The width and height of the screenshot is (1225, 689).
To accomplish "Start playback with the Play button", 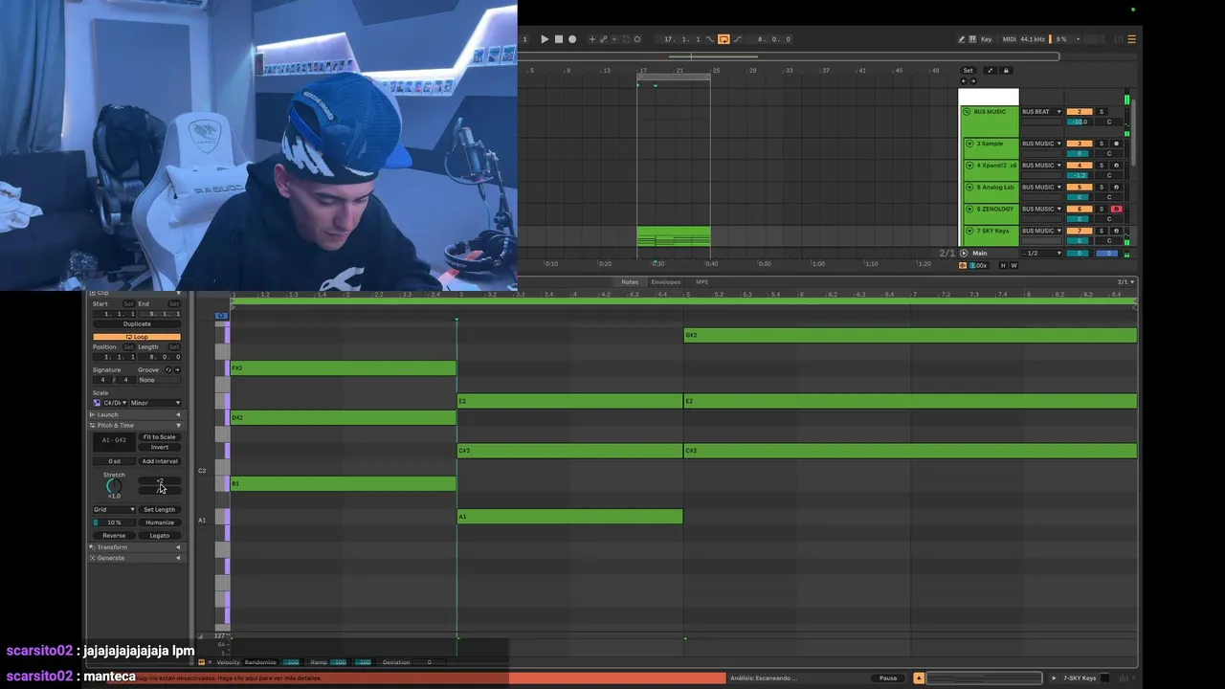I will tap(545, 39).
